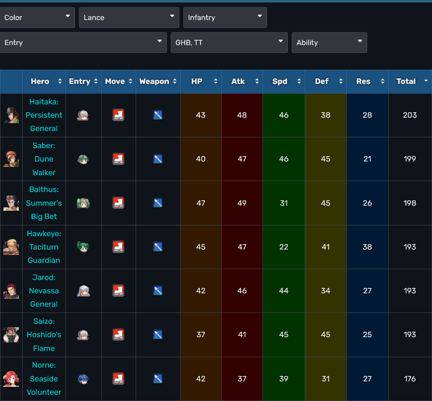This screenshot has height=401, width=432.
Task: Sort table by Atk column
Action: pos(242,81)
